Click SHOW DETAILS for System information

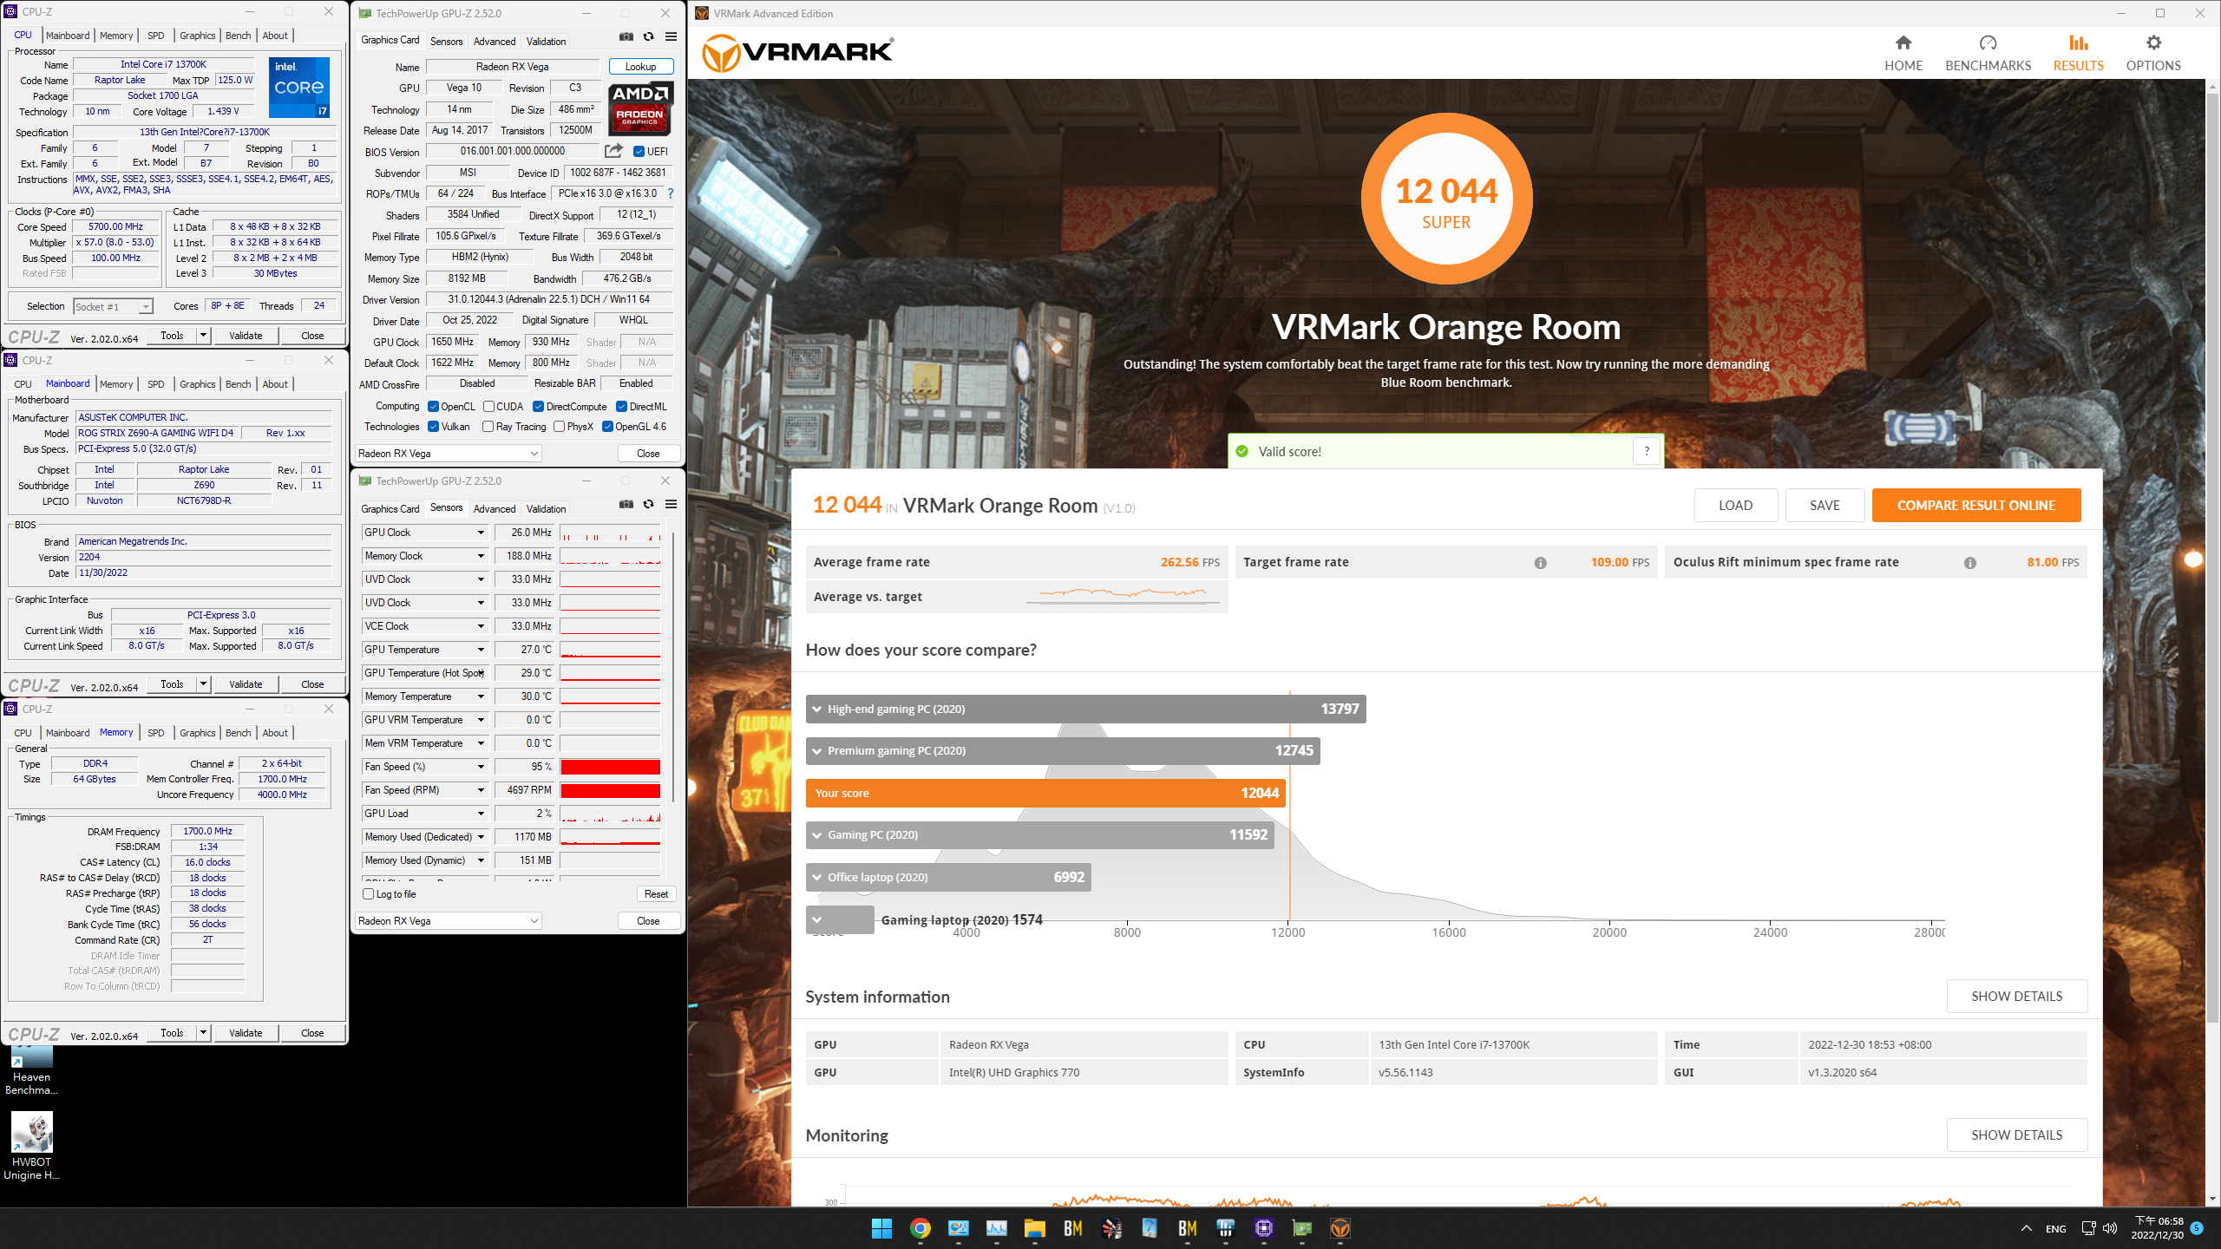(2016, 996)
